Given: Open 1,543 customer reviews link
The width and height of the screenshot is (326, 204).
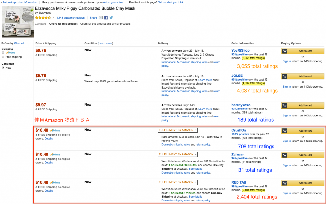Looking at the screenshot, I should click(70, 18).
